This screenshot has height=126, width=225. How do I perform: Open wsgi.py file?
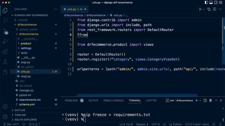(x=26, y=76)
